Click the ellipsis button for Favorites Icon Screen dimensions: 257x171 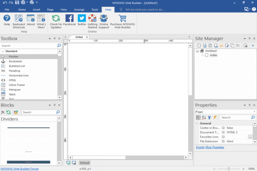[x=250, y=137]
